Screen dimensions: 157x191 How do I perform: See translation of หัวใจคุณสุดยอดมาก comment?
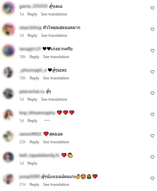(54, 35)
